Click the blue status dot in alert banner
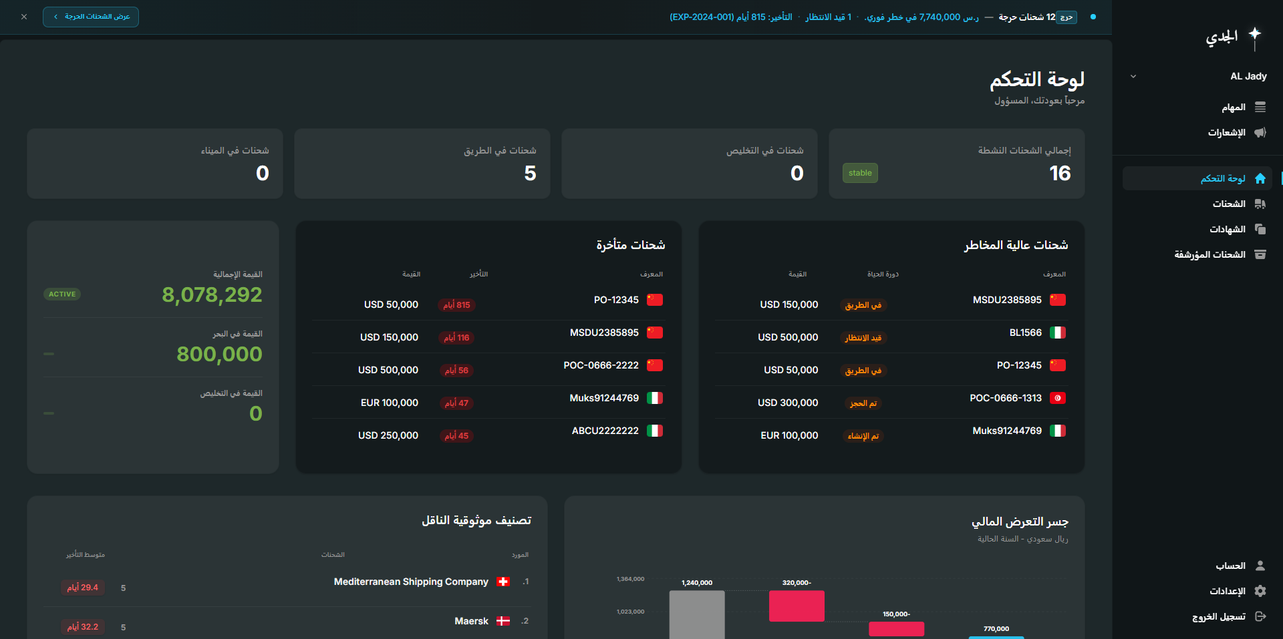Screen dimensions: 1283x639 (x=1093, y=17)
